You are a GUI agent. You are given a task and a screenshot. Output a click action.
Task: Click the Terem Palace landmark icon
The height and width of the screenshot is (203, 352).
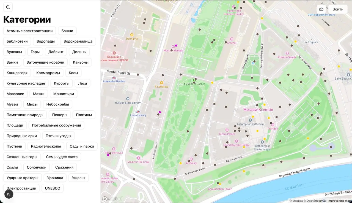[x=227, y=130]
